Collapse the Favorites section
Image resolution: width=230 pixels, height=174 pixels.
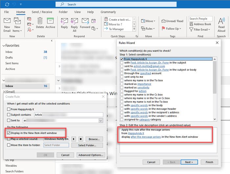pos(4,46)
